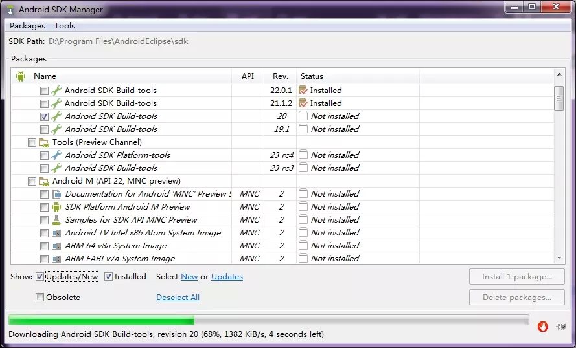Select Android M (API 22, MNC preview) row
Screen dimensions: 576x348
tap(117, 181)
